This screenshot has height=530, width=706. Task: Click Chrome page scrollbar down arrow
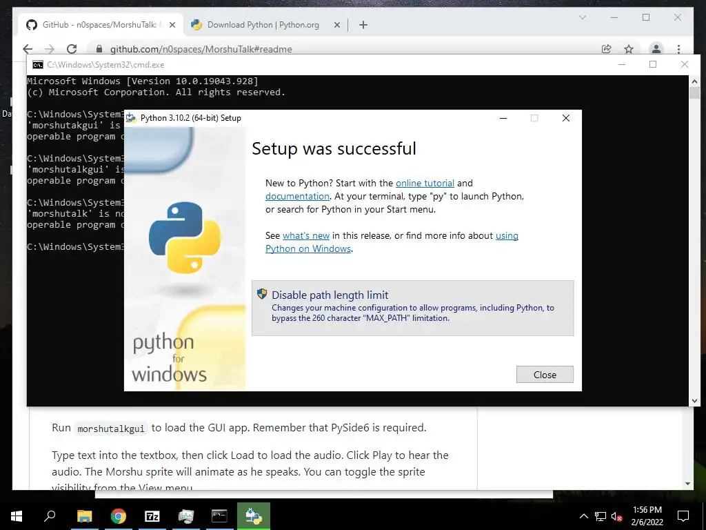687,484
